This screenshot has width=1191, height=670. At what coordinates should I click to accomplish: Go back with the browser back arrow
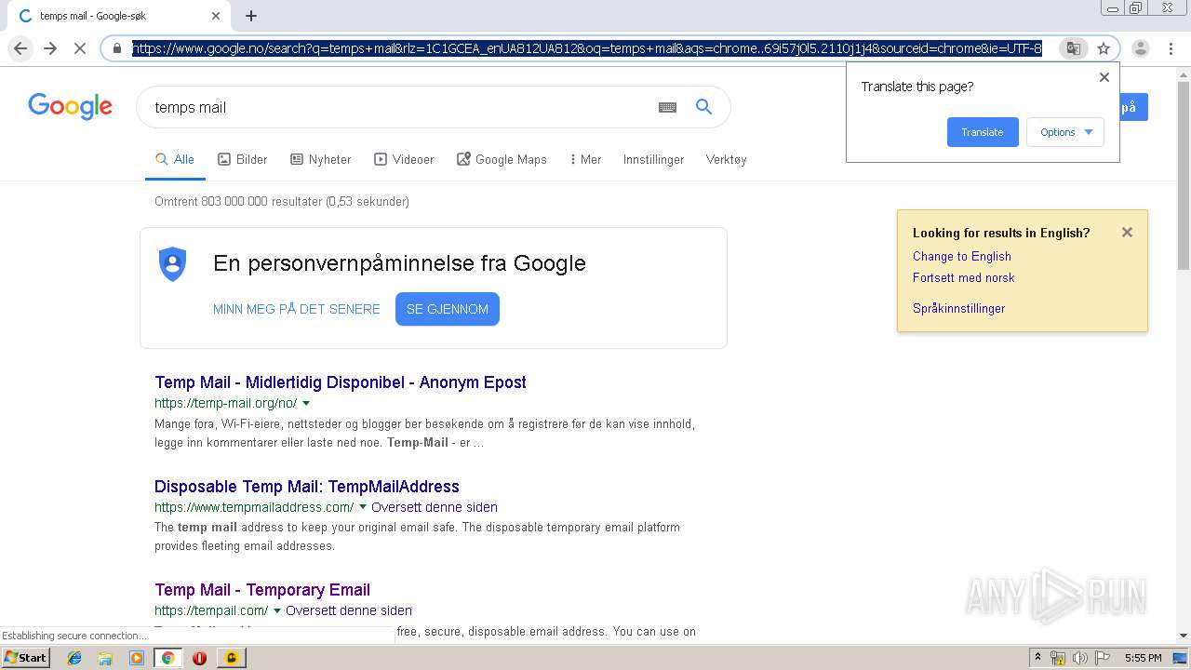pyautogui.click(x=21, y=48)
